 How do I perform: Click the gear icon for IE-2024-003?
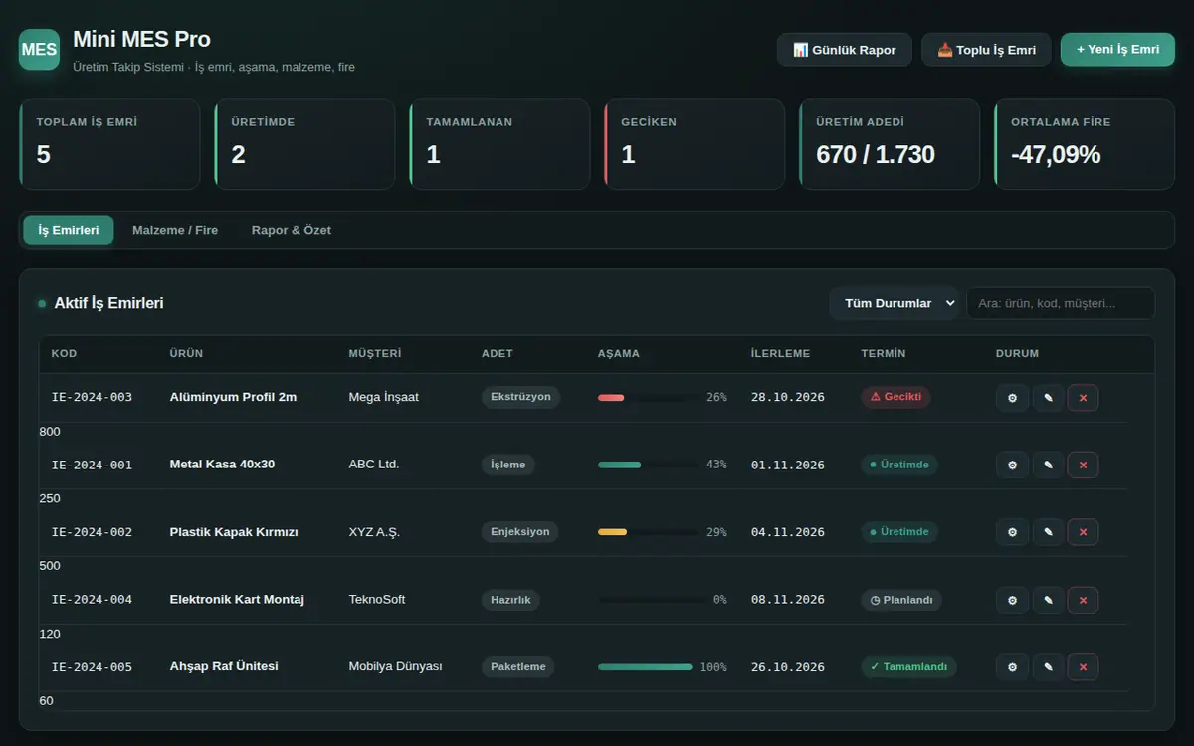click(1012, 397)
